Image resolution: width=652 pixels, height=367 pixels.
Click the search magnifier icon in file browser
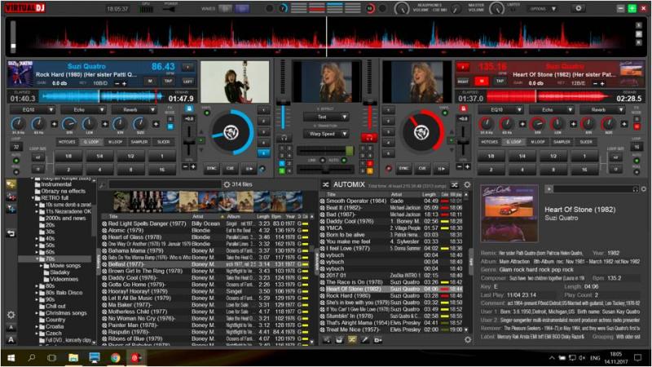point(103,185)
